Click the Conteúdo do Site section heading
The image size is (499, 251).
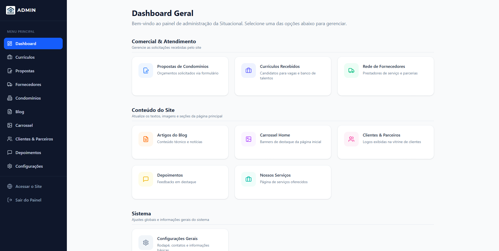[x=153, y=110]
